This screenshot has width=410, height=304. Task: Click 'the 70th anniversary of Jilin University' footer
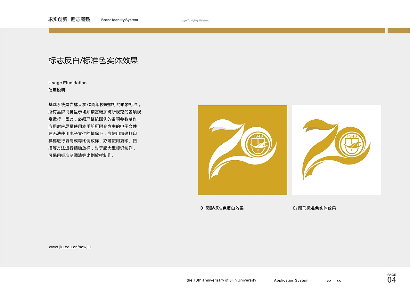coord(221,280)
